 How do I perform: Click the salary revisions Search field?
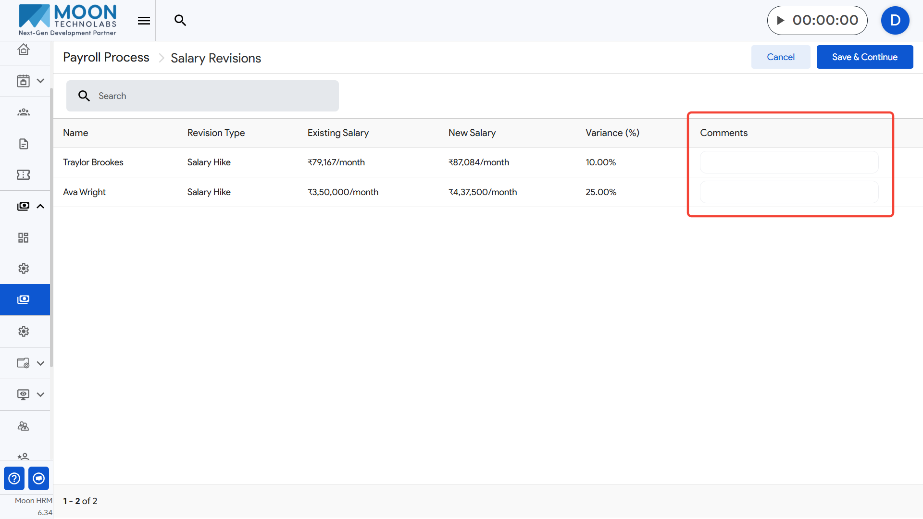click(x=212, y=96)
